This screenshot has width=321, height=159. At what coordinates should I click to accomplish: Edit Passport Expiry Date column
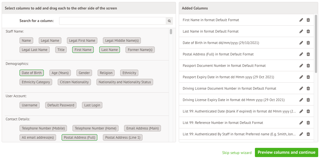pos(301,77)
